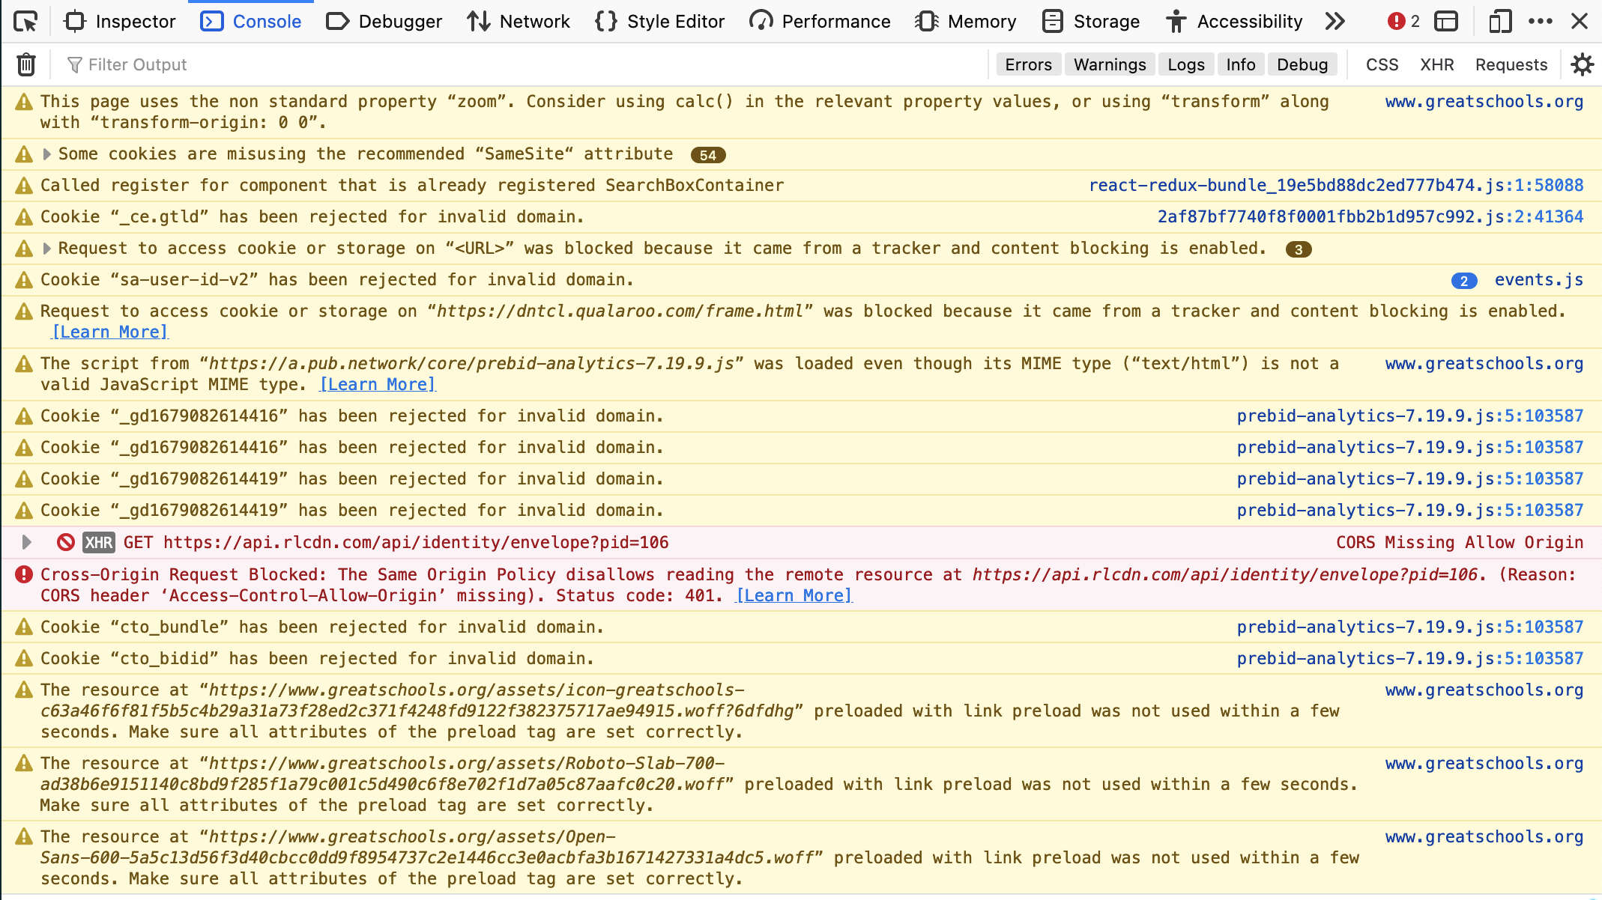
Task: Switch to the Console tab
Action: [251, 22]
